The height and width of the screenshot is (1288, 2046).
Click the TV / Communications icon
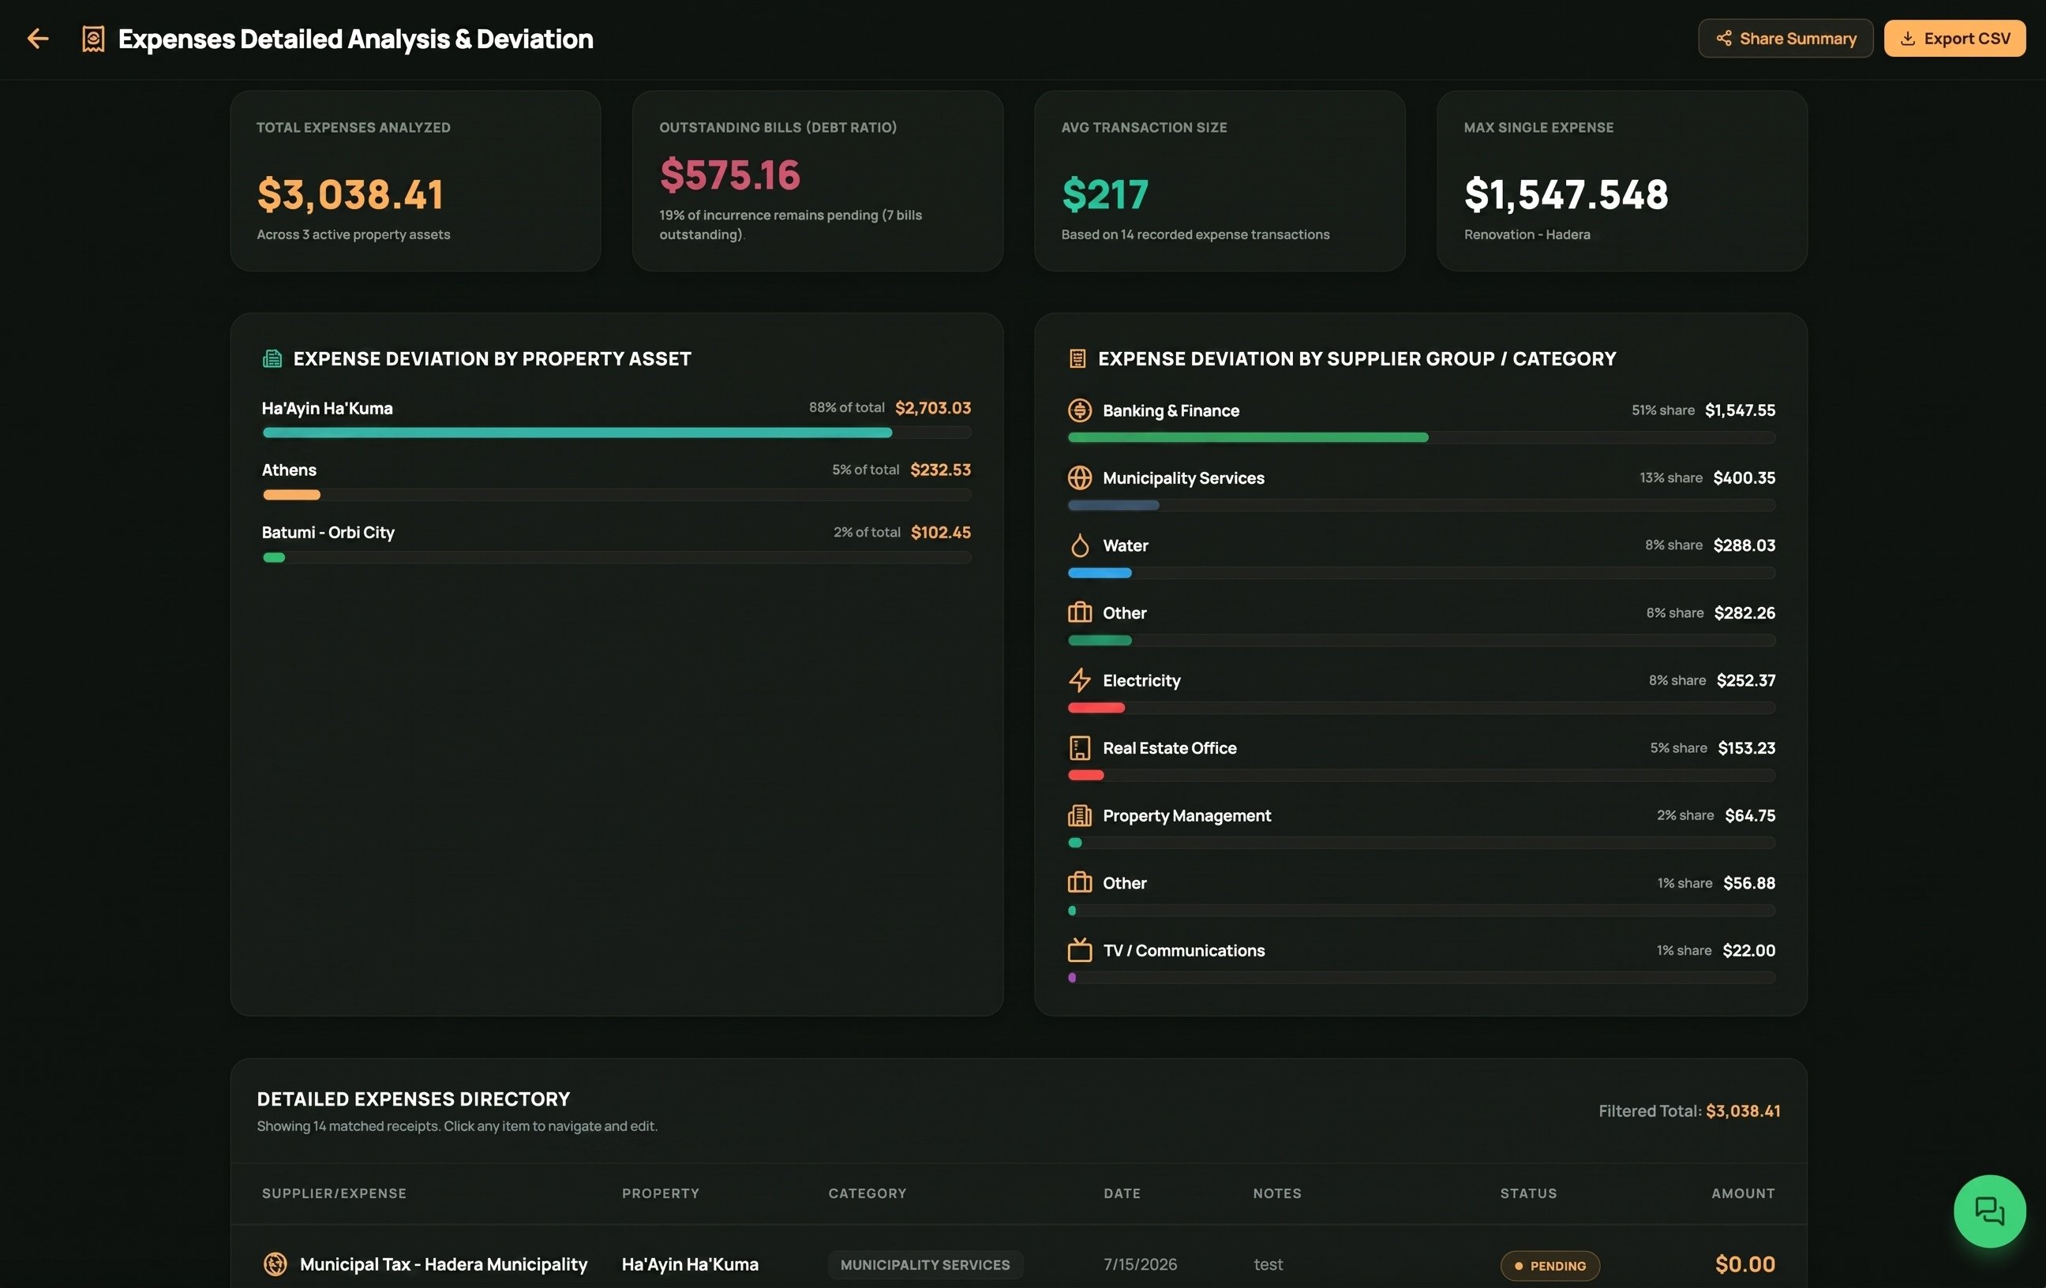tap(1079, 950)
